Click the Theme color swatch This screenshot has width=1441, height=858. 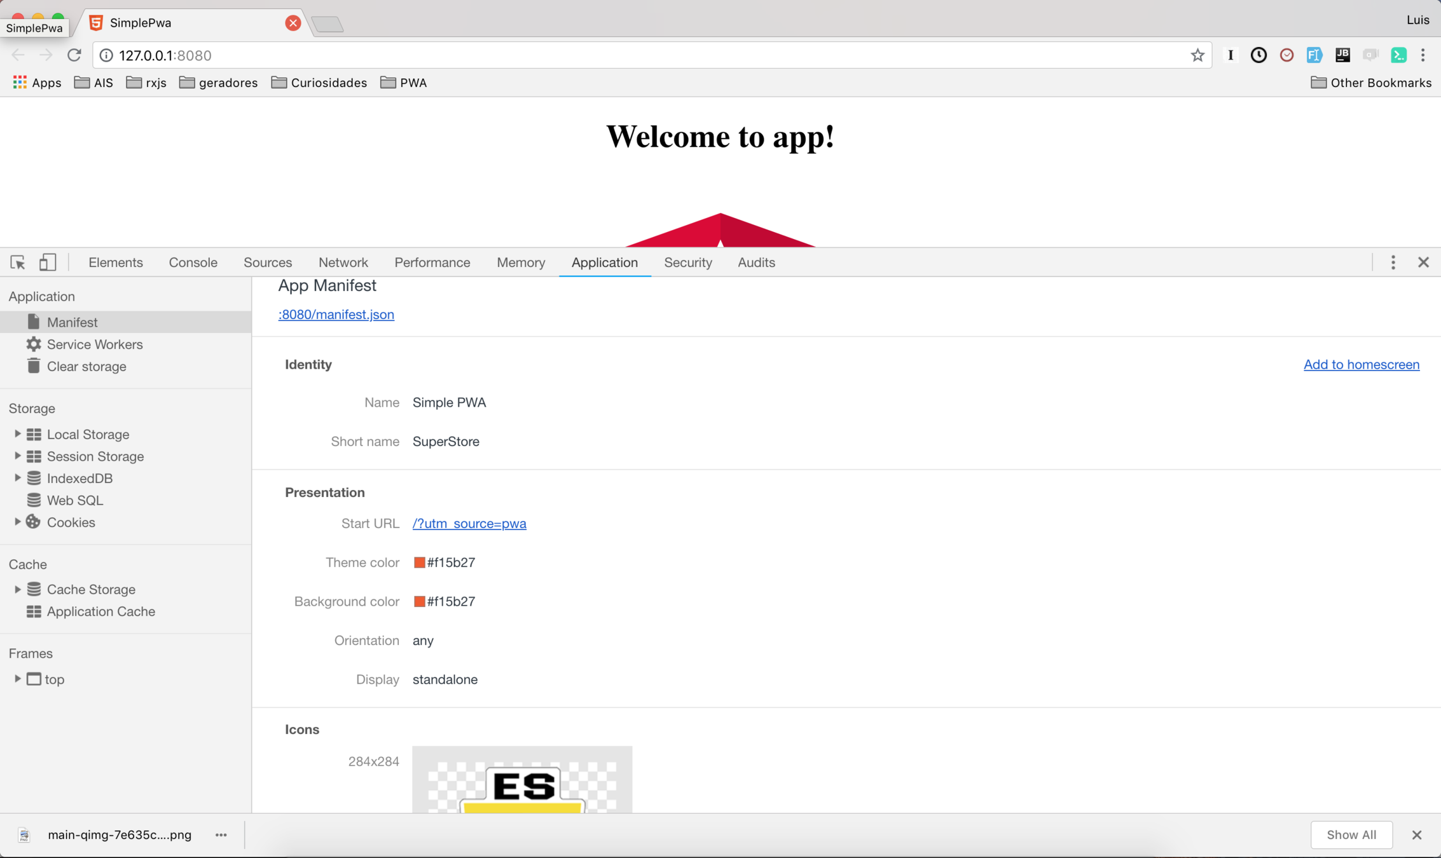click(x=419, y=562)
